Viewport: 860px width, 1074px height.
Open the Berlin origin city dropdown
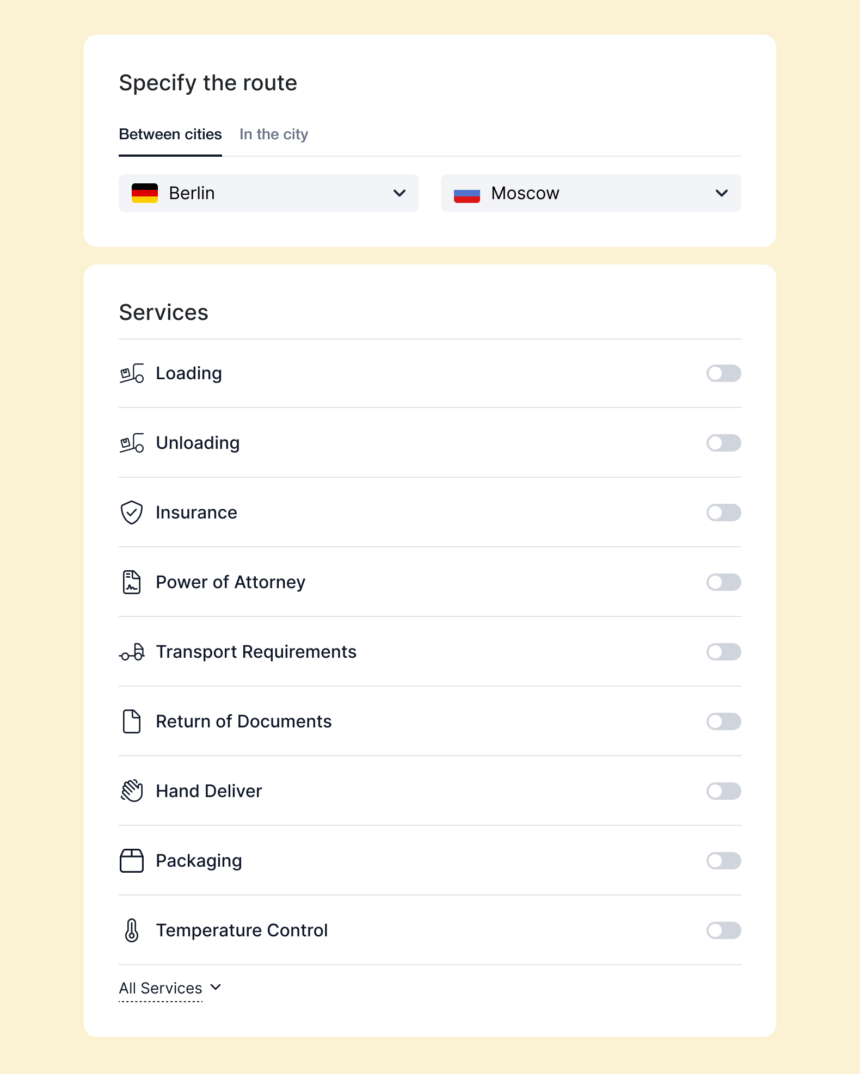pos(269,193)
